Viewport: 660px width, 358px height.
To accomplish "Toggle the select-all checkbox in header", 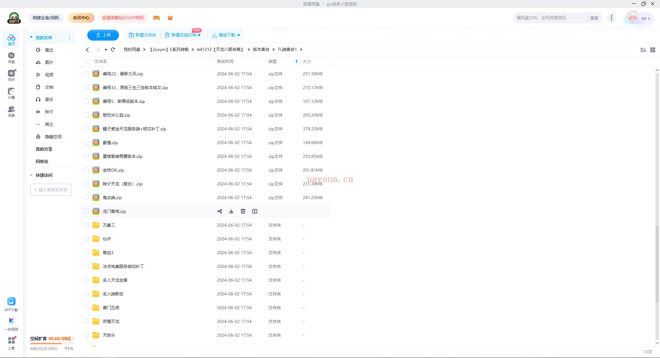I will (87, 62).
